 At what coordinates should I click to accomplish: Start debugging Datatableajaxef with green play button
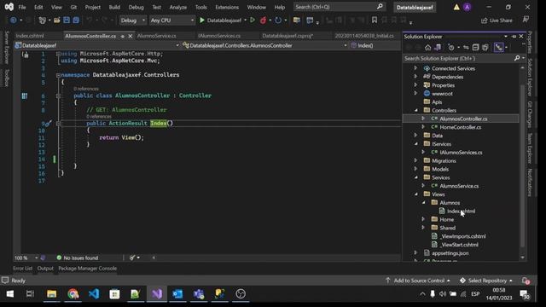tap(202, 20)
